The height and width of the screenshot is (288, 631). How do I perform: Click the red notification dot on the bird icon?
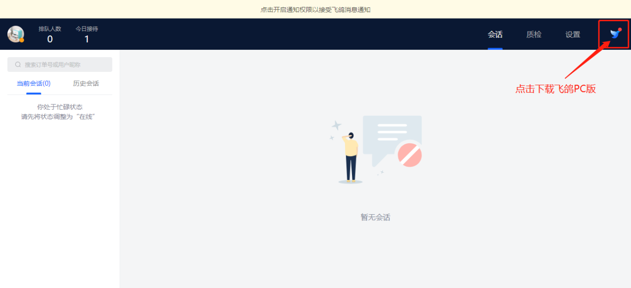click(x=620, y=30)
